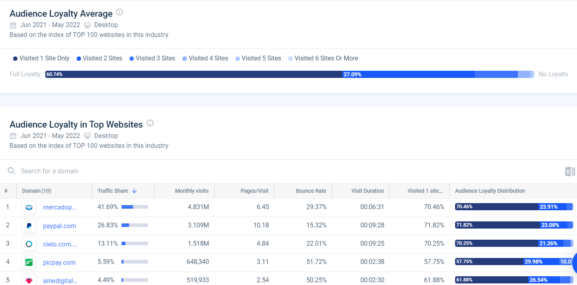The height and width of the screenshot is (285, 577).
Task: Sort table by Bounce Rate header
Action: 311,191
